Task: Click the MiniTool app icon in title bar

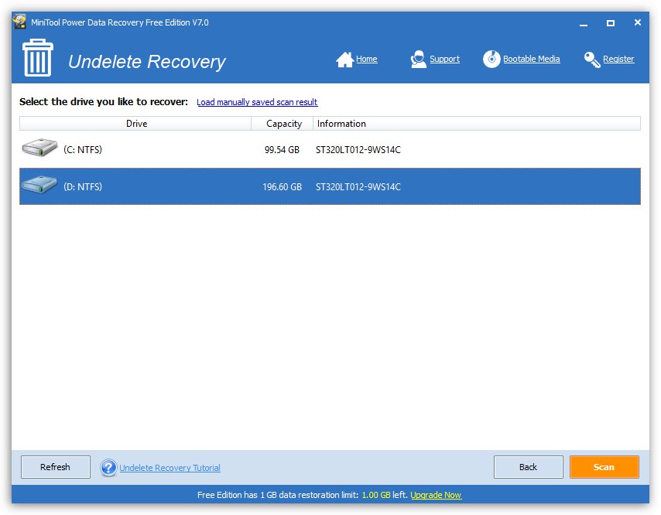Action: (x=19, y=22)
